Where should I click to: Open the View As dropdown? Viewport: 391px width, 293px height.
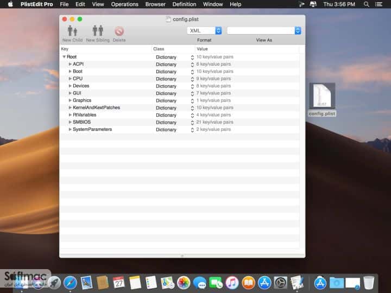tap(264, 30)
